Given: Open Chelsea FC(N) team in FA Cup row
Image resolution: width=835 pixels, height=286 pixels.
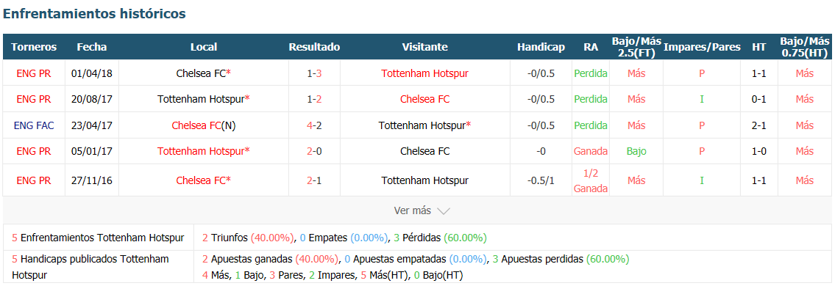Looking at the screenshot, I should pyautogui.click(x=204, y=125).
